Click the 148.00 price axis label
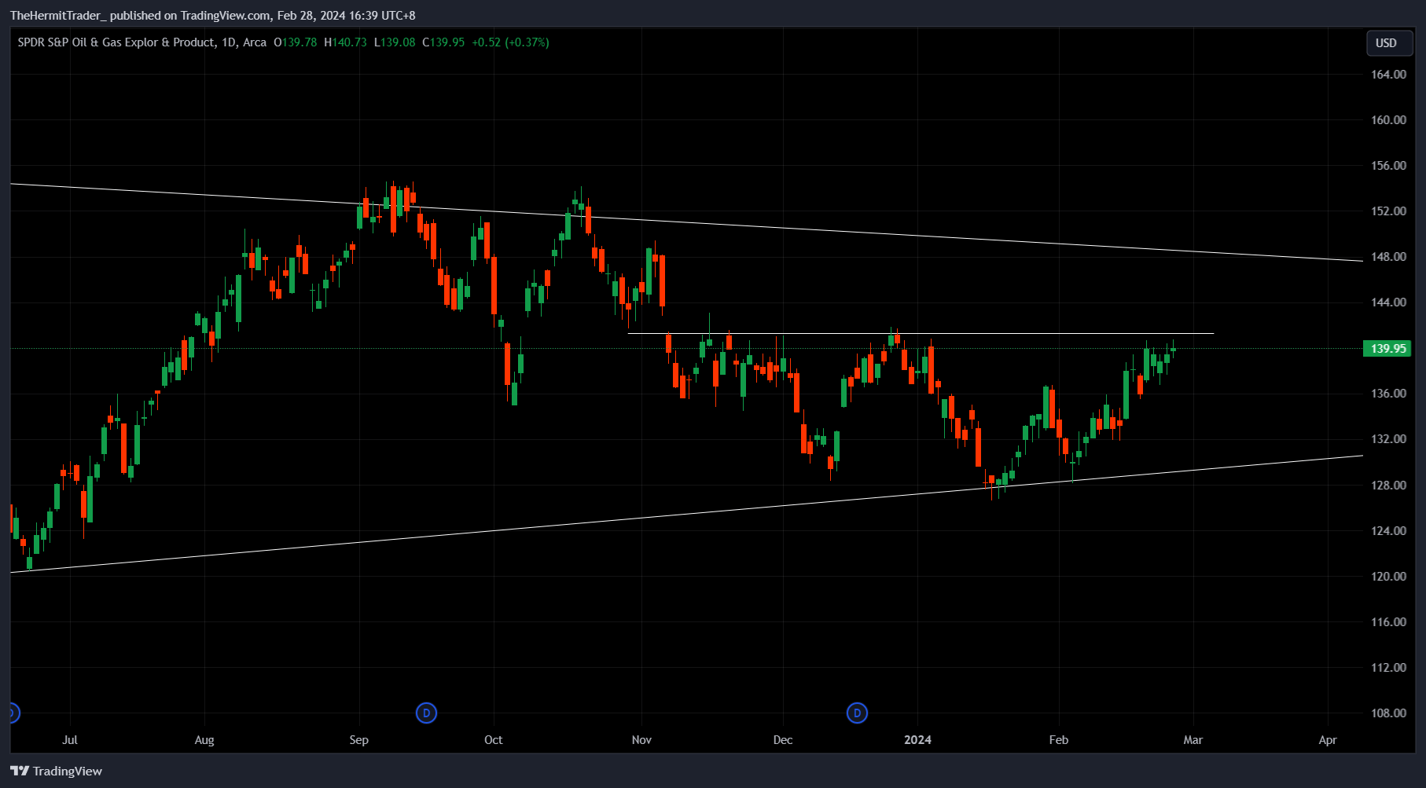1426x788 pixels. click(x=1388, y=257)
